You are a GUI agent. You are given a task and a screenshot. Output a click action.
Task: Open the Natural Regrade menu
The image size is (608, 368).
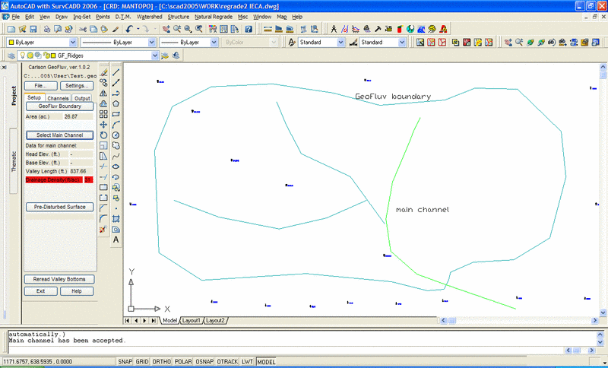pyautogui.click(x=214, y=17)
